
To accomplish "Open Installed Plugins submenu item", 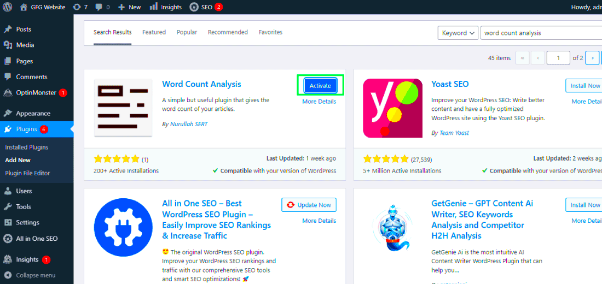I will click(x=26, y=147).
